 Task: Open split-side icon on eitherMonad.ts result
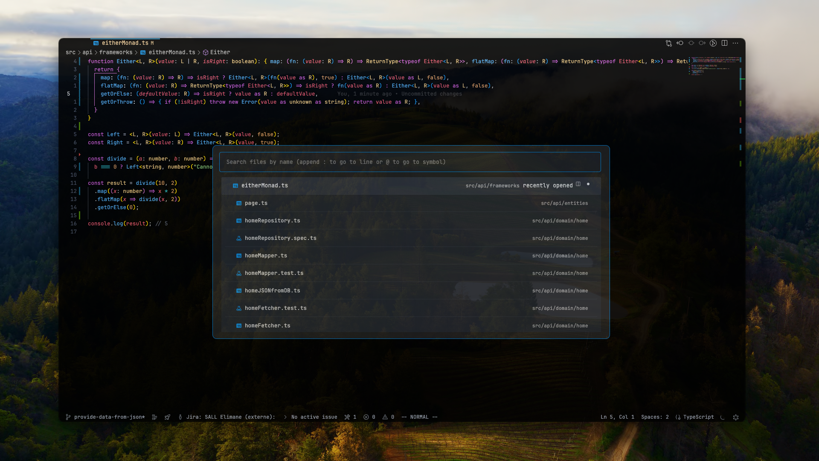coord(578,184)
